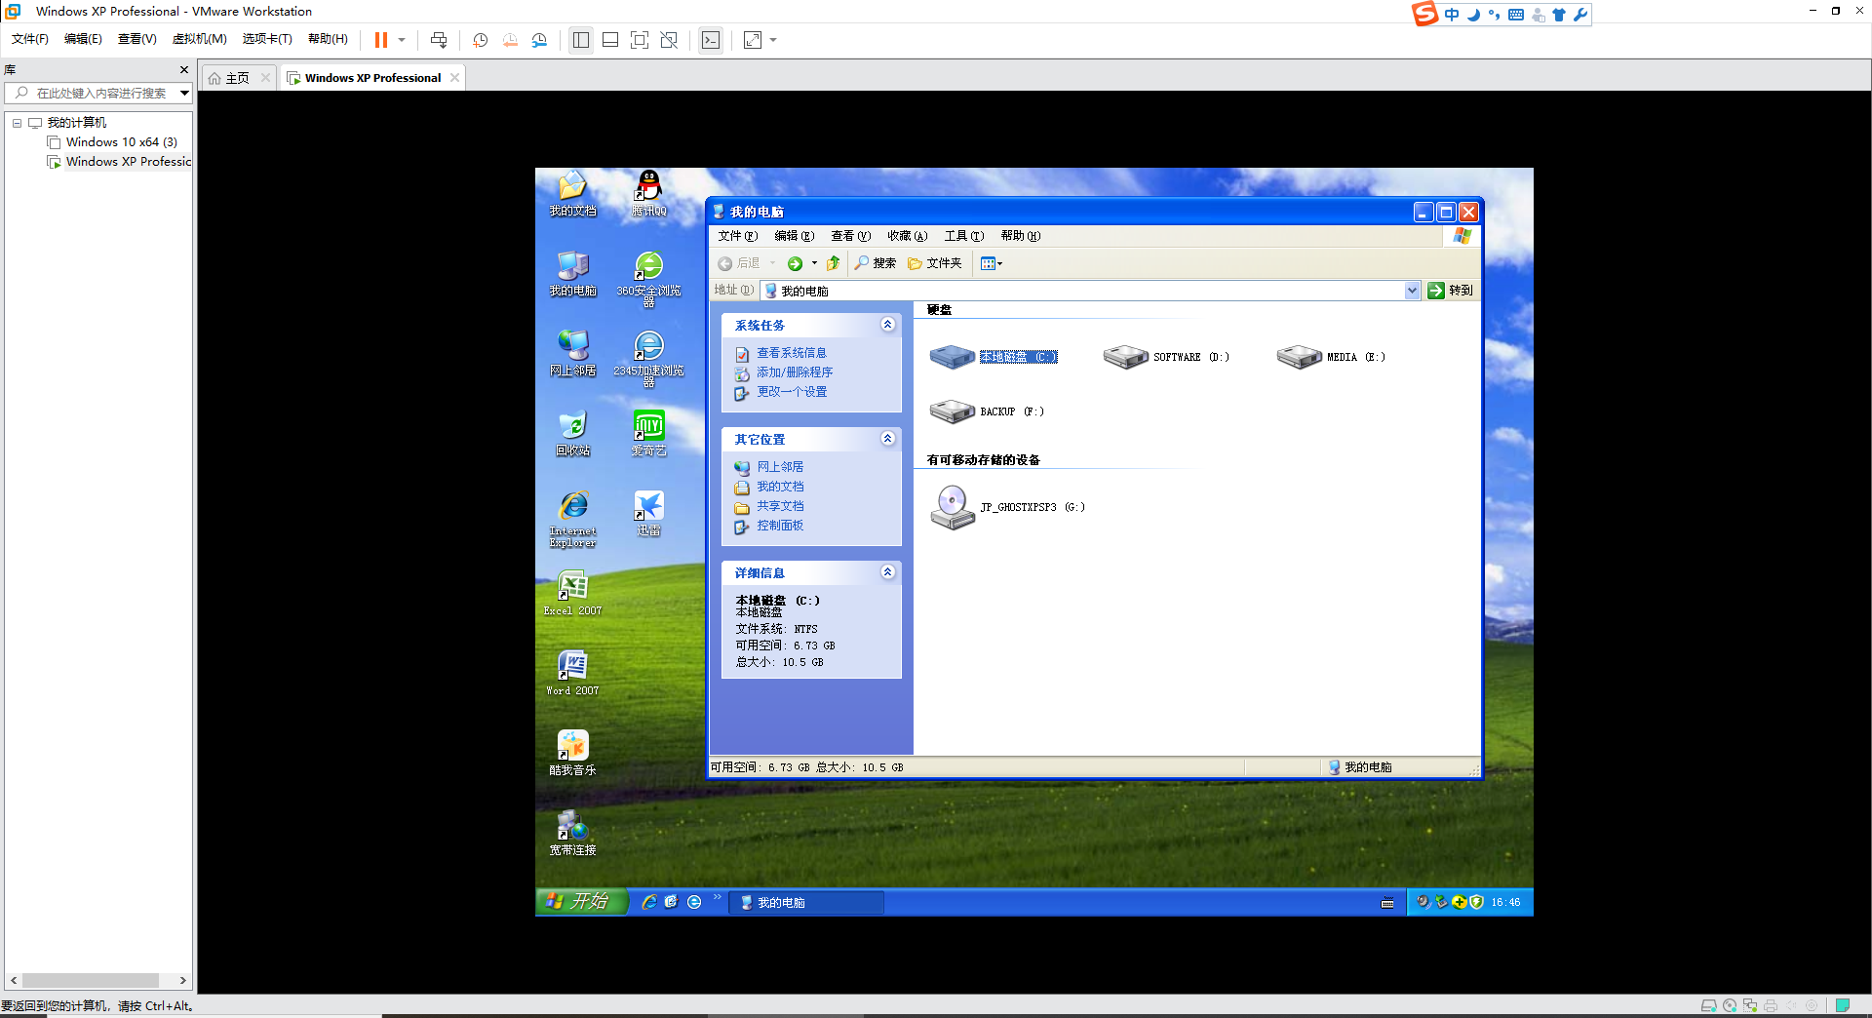The height and width of the screenshot is (1018, 1872).
Task: Open Explorer 查看(V) menu in 我的电脑 window
Action: (x=850, y=236)
